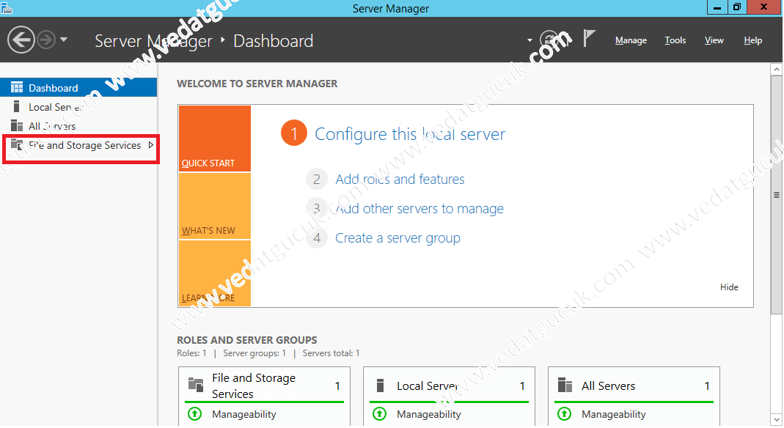The height and width of the screenshot is (428, 784).
Task: Open the View menu
Action: tap(714, 40)
